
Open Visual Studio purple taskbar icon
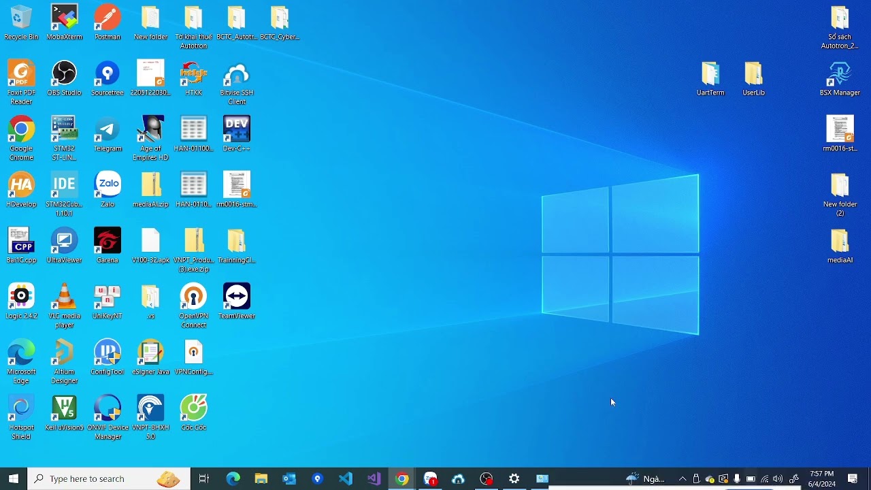374,479
